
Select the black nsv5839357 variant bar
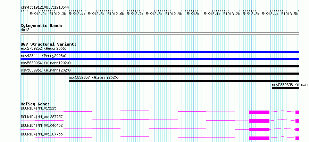point(184,81)
